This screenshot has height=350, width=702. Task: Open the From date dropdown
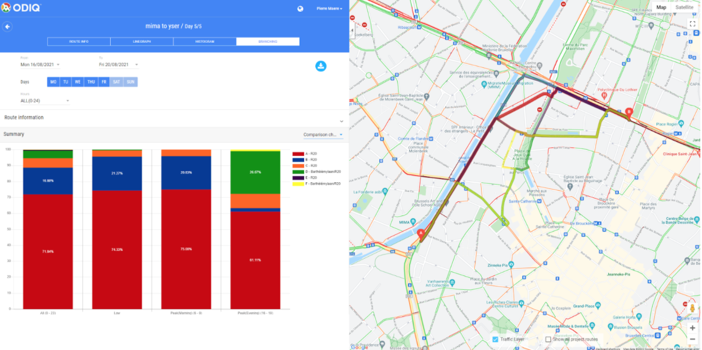[x=40, y=65]
